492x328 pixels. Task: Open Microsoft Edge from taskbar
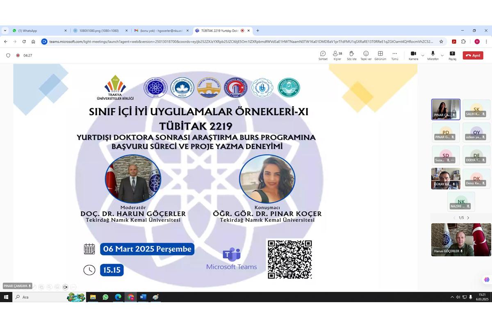point(118,297)
